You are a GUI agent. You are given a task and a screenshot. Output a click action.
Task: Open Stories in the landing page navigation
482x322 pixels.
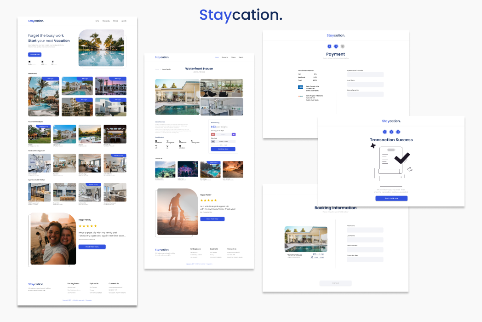tap(115, 21)
